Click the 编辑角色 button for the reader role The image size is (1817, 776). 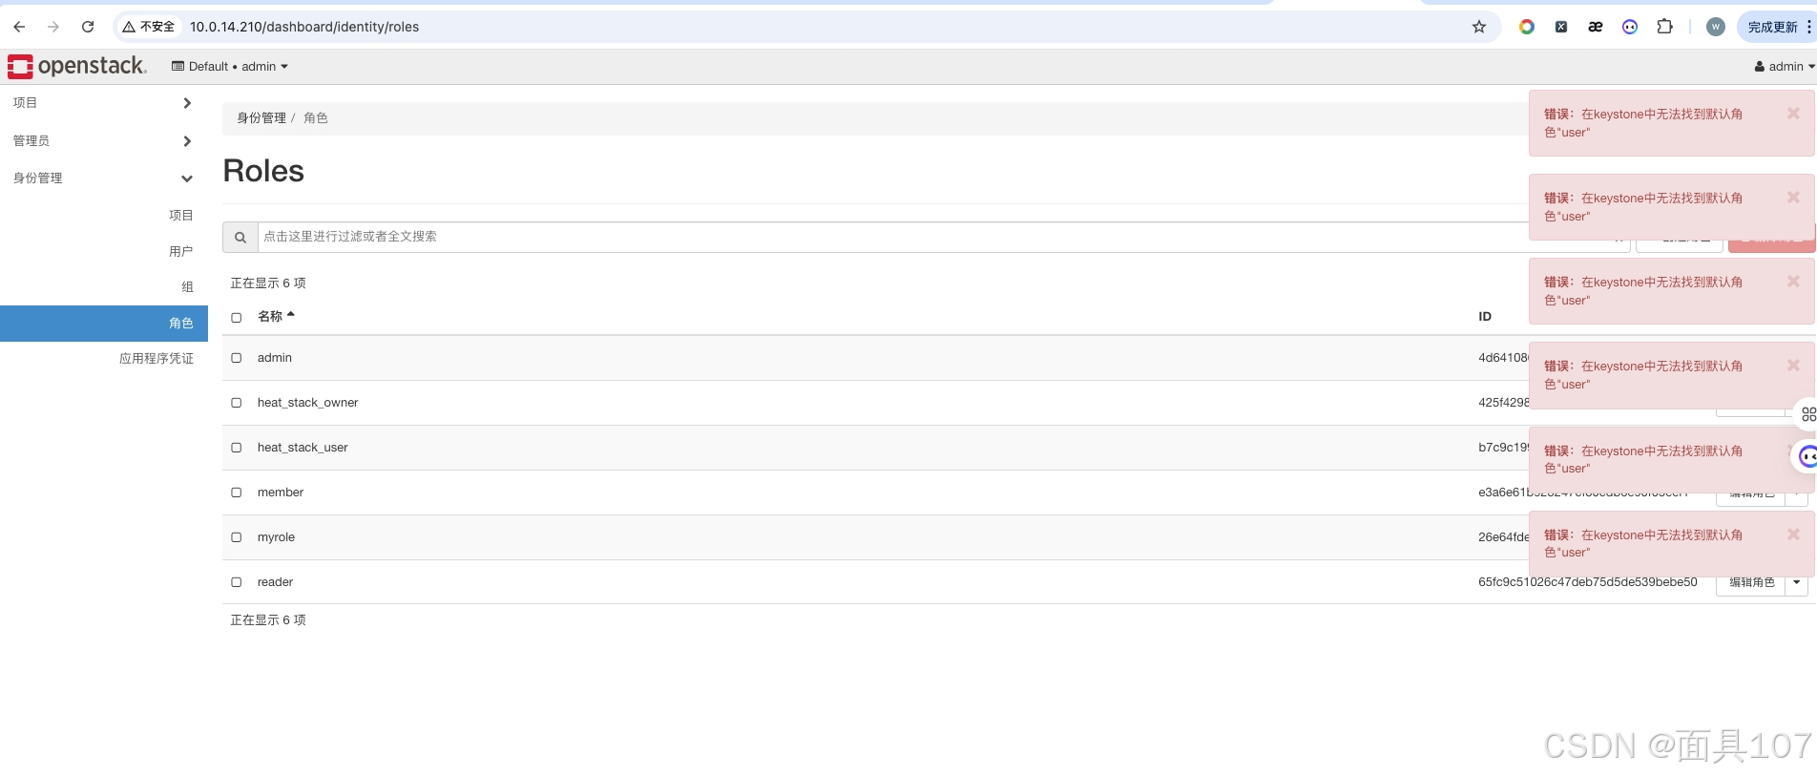1751,582
